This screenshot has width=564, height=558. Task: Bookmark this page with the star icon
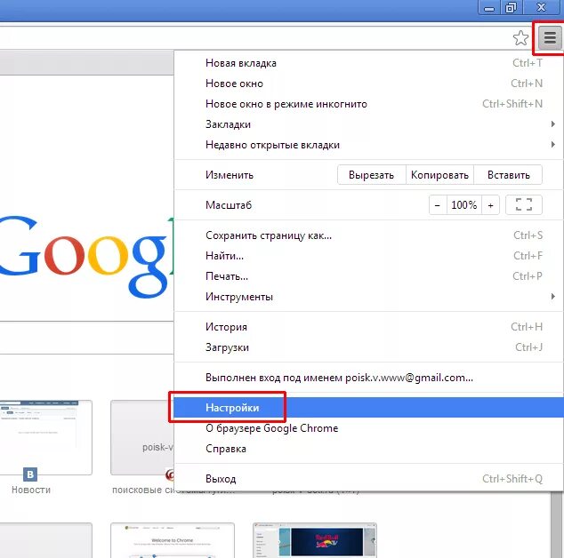tap(520, 37)
